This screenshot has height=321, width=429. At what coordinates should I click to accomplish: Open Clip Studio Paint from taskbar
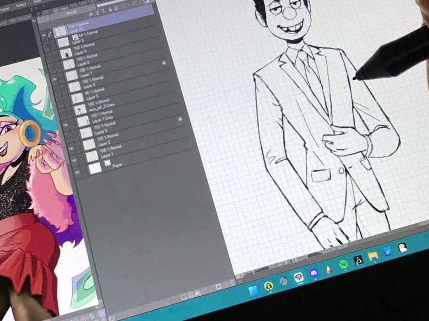click(x=299, y=277)
